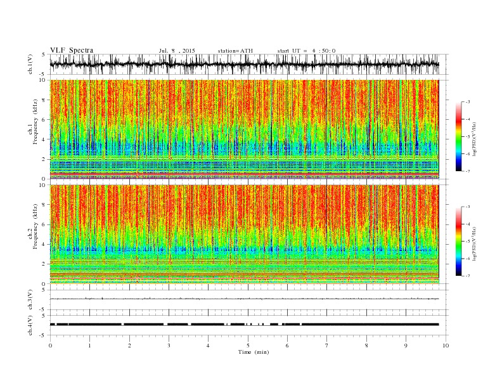
Task: Click the "5" tick on the time axis
Action: tap(248, 346)
